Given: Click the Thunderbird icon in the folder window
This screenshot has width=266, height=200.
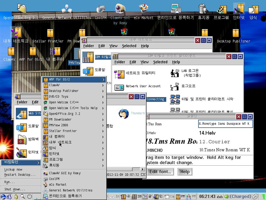Looking at the screenshot, I should coord(124,114).
